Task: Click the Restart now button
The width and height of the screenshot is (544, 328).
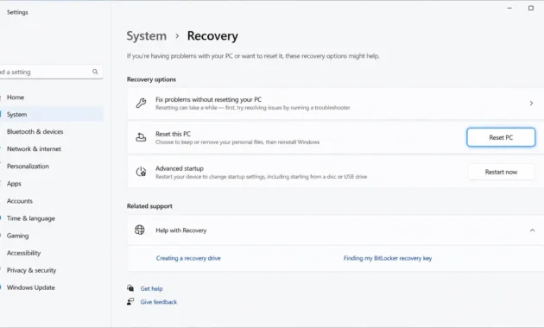Action: 501,172
